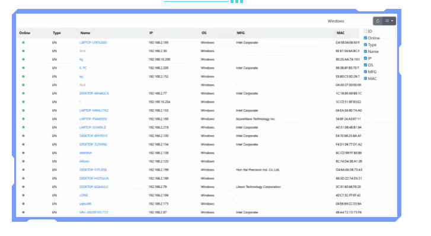Click the Intel Corporate cell for 192.168.2.205
431x236 pixels.
[247, 68]
